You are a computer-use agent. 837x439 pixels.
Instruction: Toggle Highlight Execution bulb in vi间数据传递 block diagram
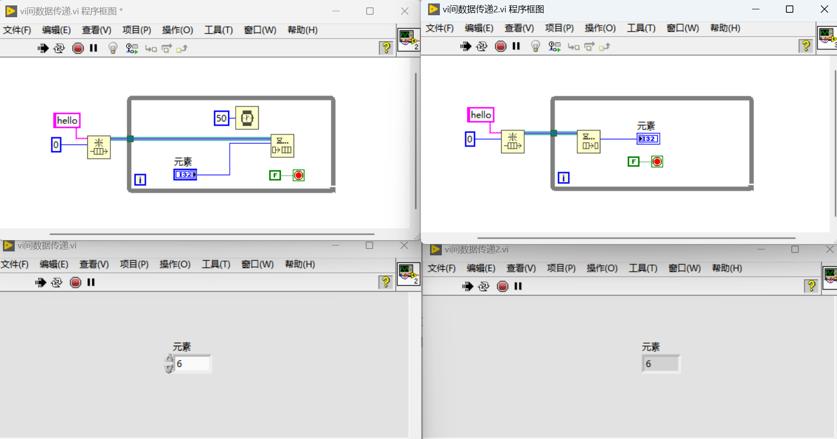click(113, 48)
